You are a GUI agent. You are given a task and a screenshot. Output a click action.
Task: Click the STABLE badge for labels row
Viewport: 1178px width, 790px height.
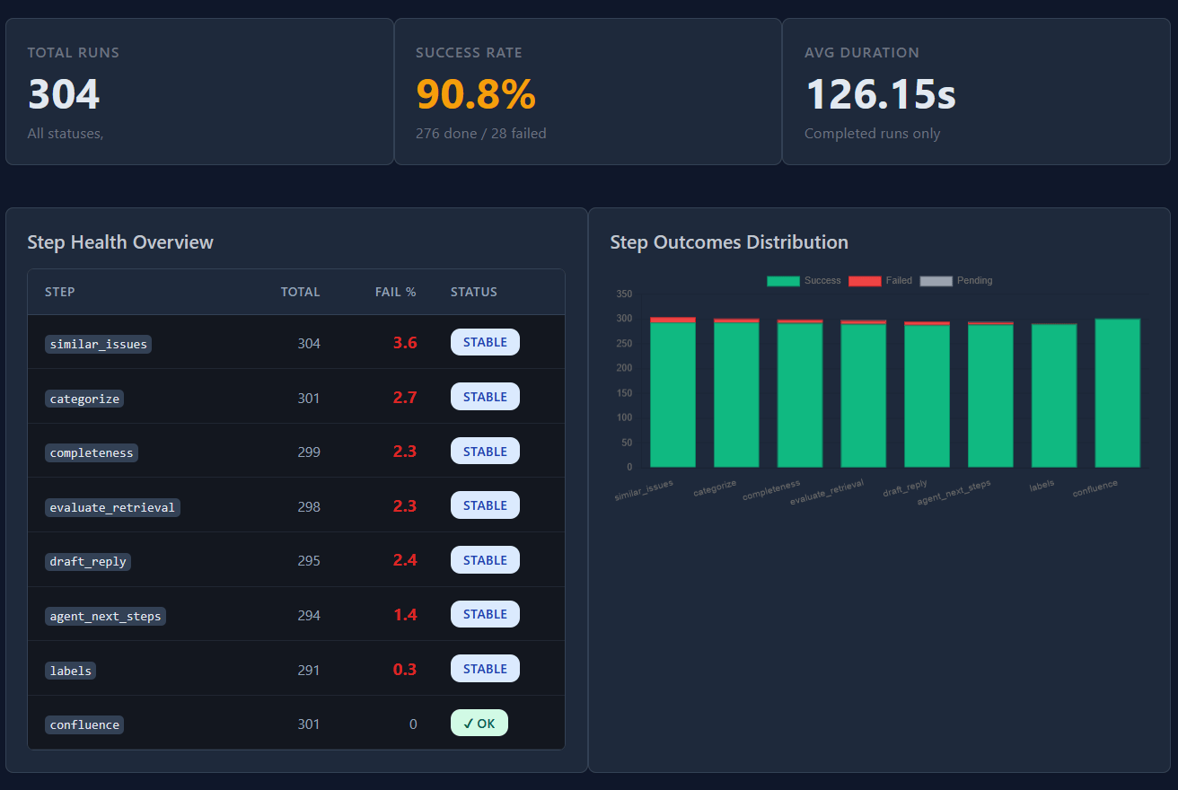[x=485, y=669]
